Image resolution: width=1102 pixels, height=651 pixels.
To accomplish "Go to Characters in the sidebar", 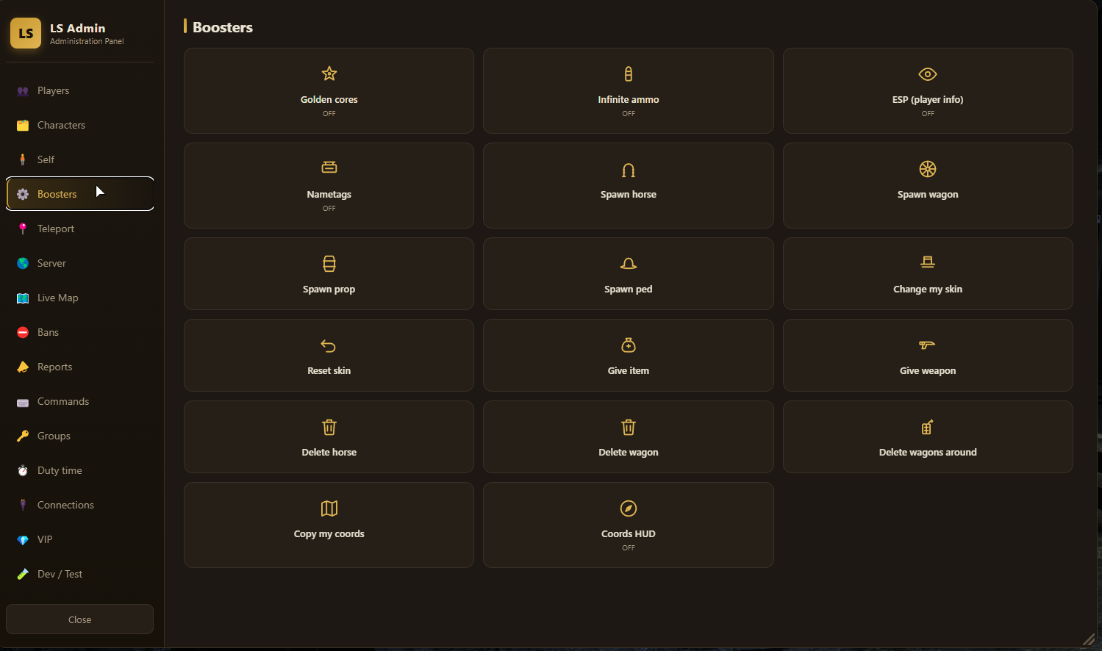I will click(79, 125).
